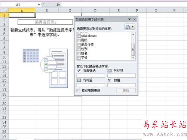Click the 数据透视表字段列表 pane title
The height and width of the screenshot is (140, 187).
(89, 19)
